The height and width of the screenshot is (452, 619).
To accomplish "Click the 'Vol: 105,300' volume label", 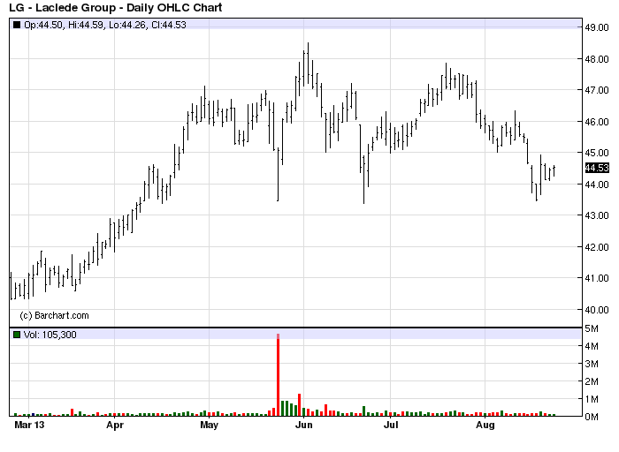I will pos(50,335).
